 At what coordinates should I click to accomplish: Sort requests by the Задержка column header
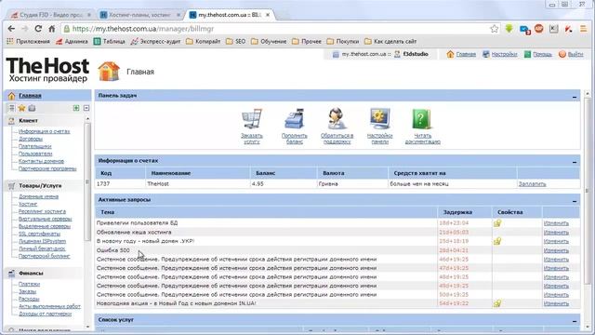[x=457, y=212]
